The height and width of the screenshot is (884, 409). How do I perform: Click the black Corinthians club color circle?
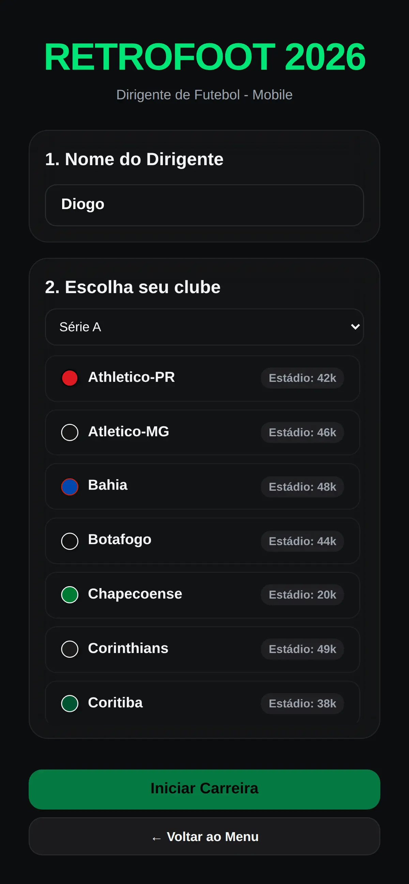point(70,649)
